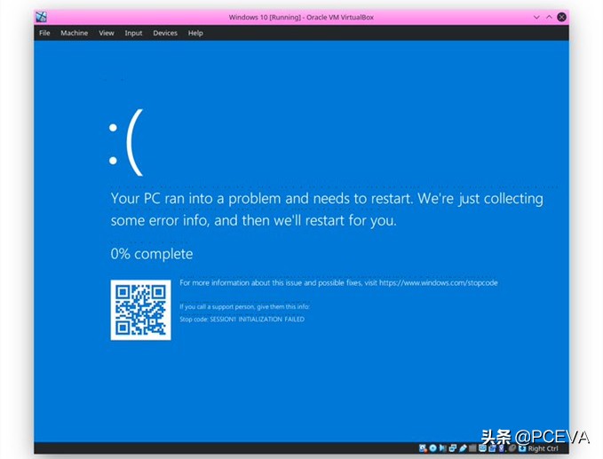Click the shared folders status icon
This screenshot has height=459, width=603.
click(472, 448)
